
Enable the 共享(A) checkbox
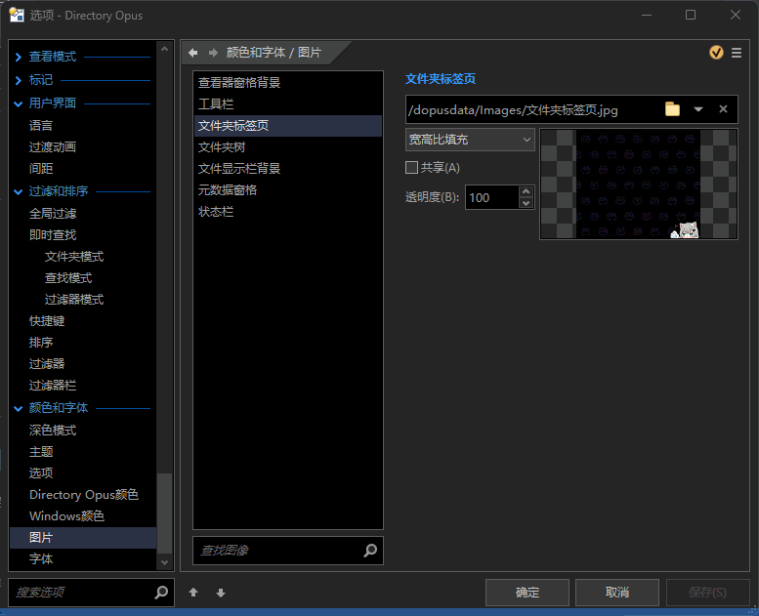click(412, 168)
